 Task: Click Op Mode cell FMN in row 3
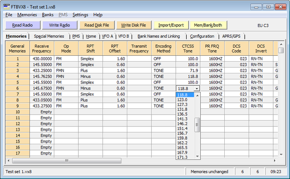click(66, 71)
